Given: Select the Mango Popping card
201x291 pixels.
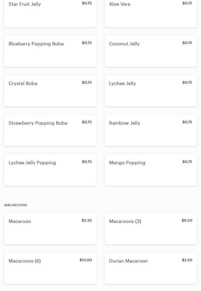Looking at the screenshot, I should (x=151, y=170).
